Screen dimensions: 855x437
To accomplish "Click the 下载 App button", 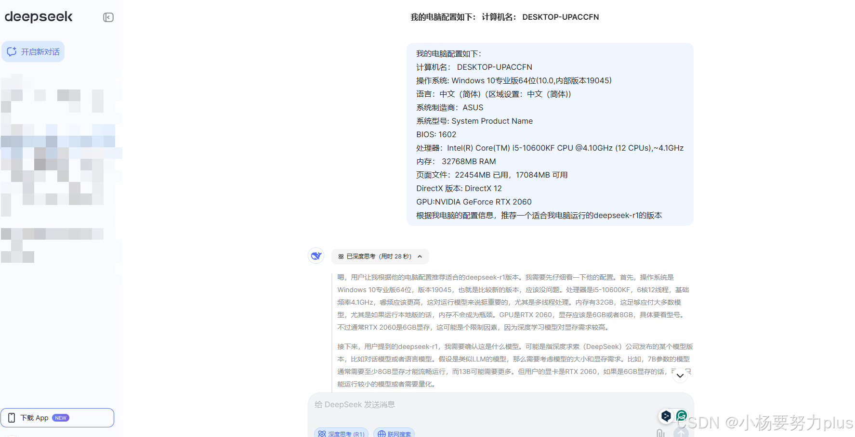I will pos(57,418).
